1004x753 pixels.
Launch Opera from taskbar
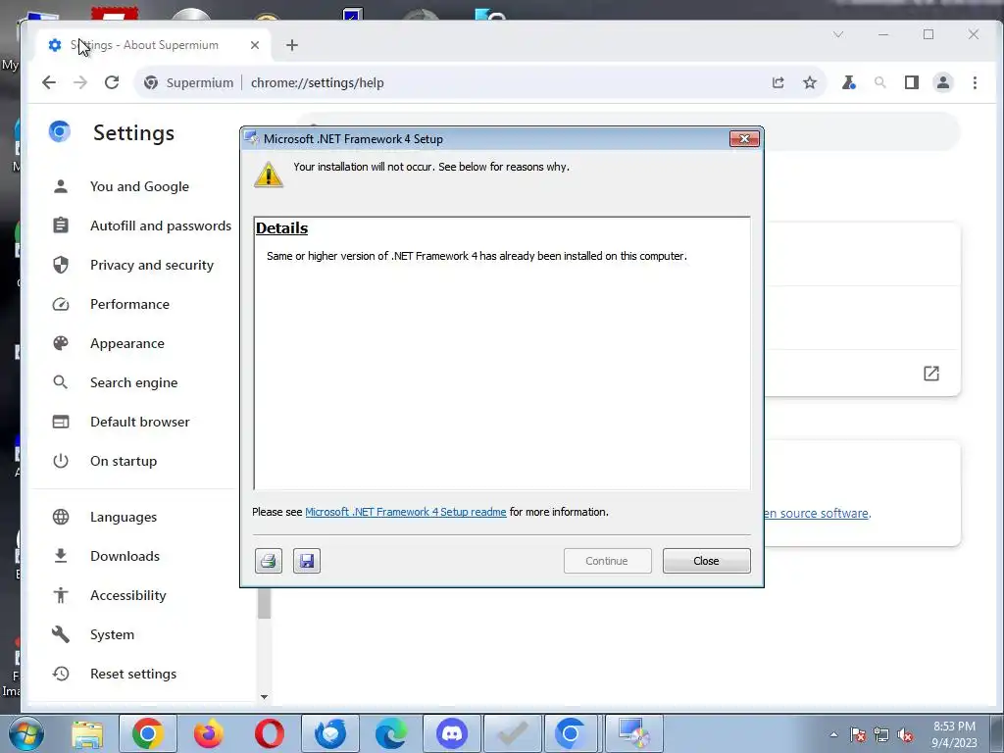(270, 733)
